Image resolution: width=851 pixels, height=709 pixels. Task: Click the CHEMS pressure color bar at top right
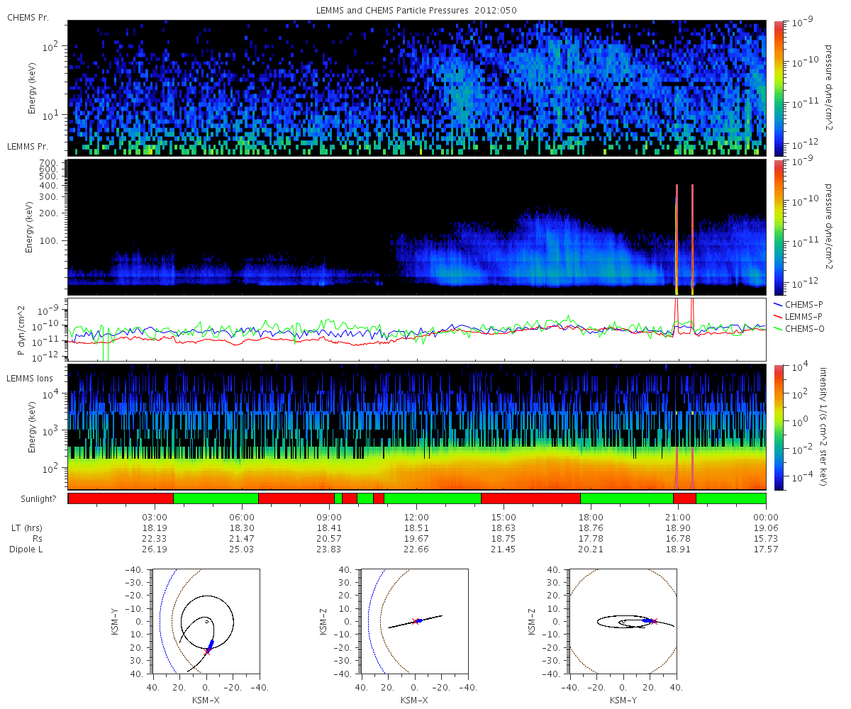[779, 88]
